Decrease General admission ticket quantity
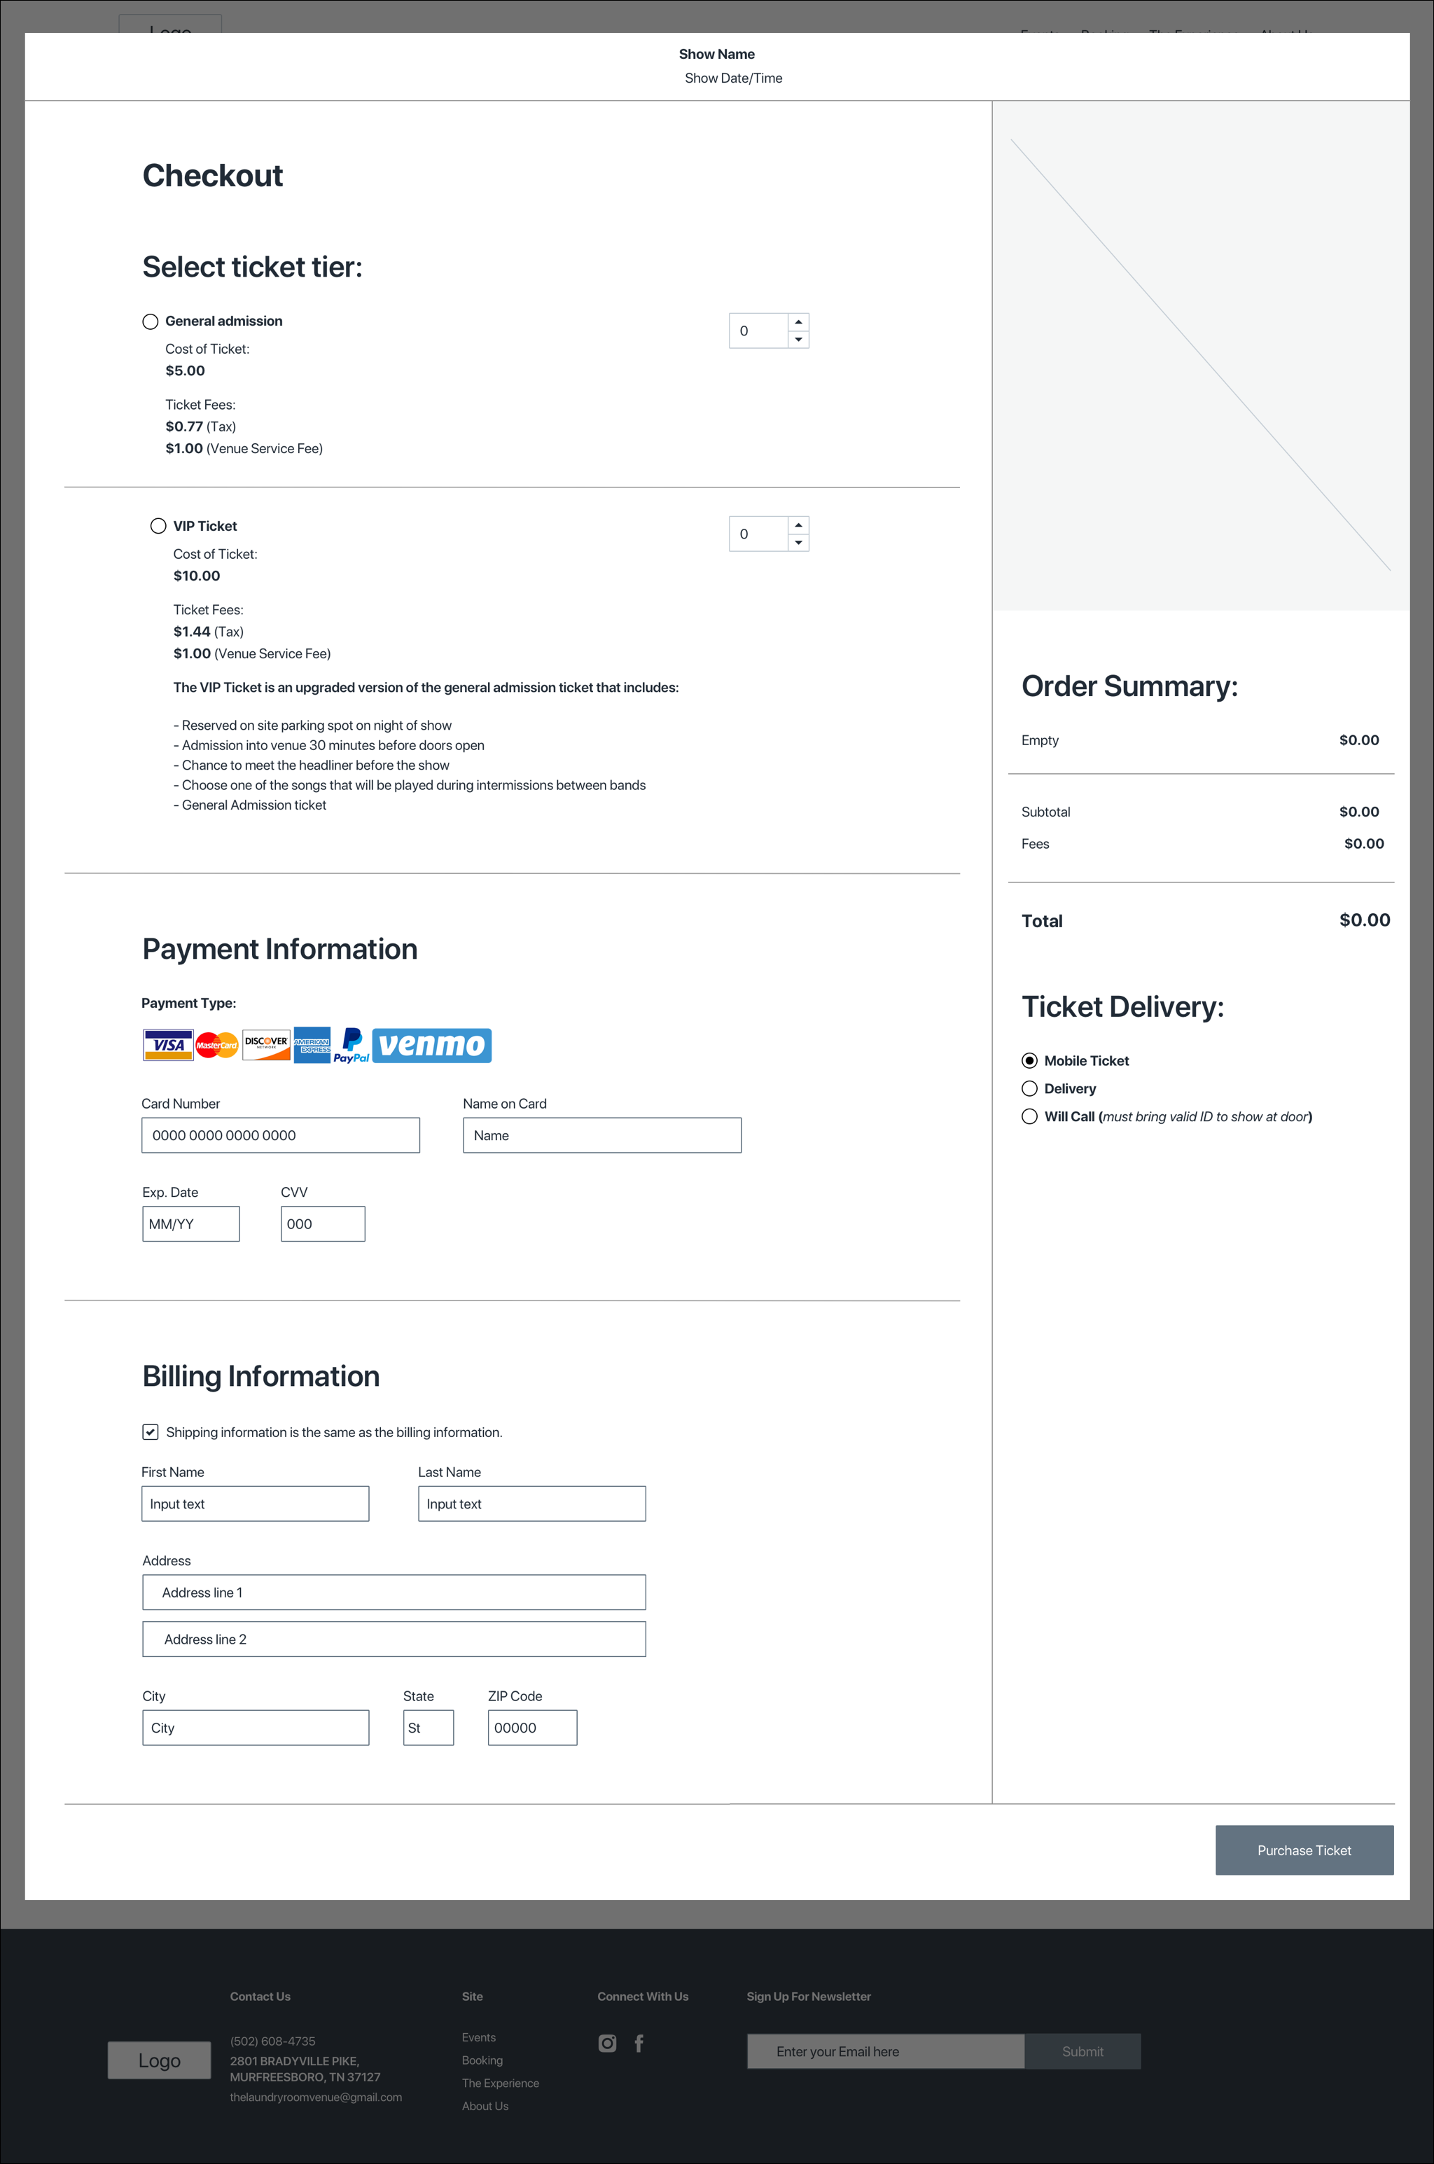Screen dimensions: 1434x2164 [x=798, y=340]
